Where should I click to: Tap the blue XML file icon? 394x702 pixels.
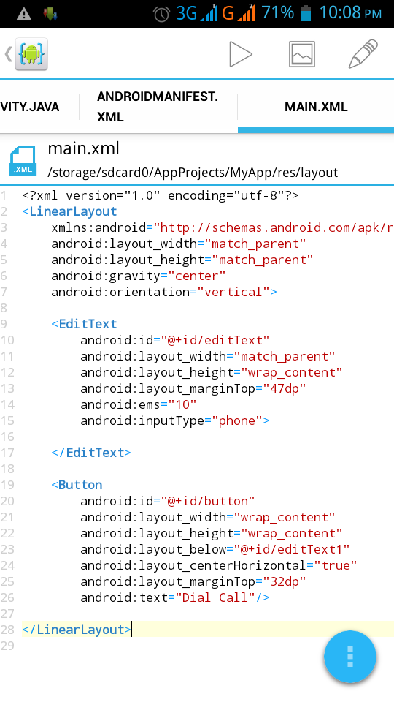[x=23, y=160]
